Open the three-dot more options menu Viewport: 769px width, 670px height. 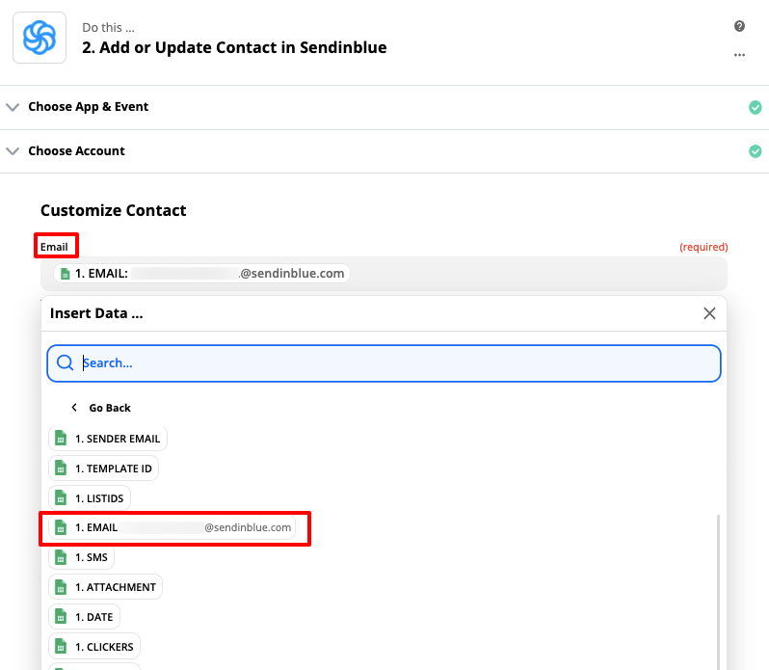pos(739,55)
